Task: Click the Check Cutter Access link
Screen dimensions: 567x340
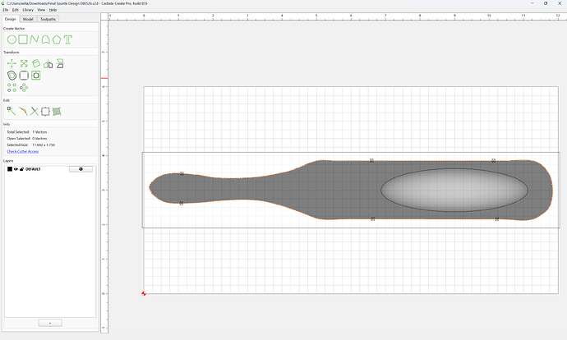Action: click(x=23, y=151)
